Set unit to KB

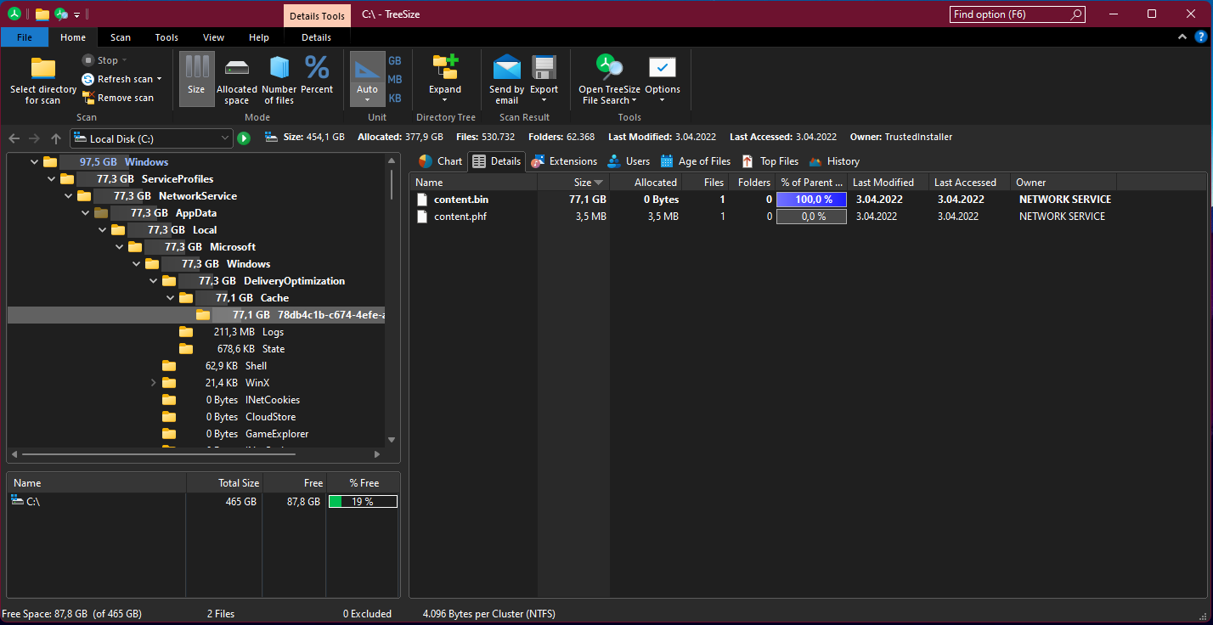[x=394, y=99]
